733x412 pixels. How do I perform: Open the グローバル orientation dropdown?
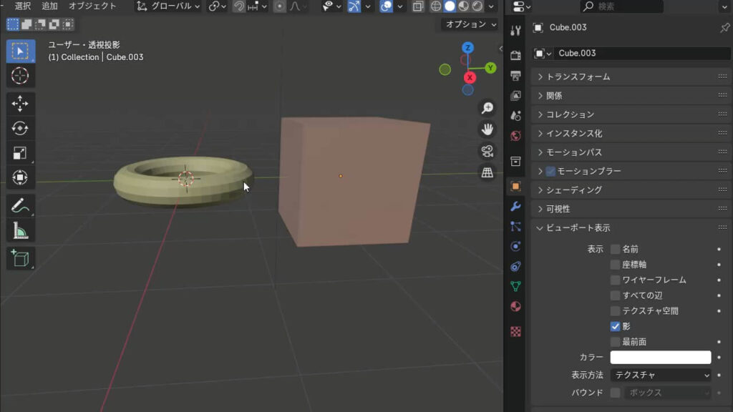(x=168, y=6)
